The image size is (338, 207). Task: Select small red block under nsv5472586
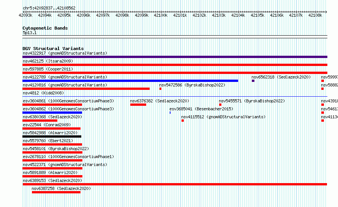(x=160, y=89)
